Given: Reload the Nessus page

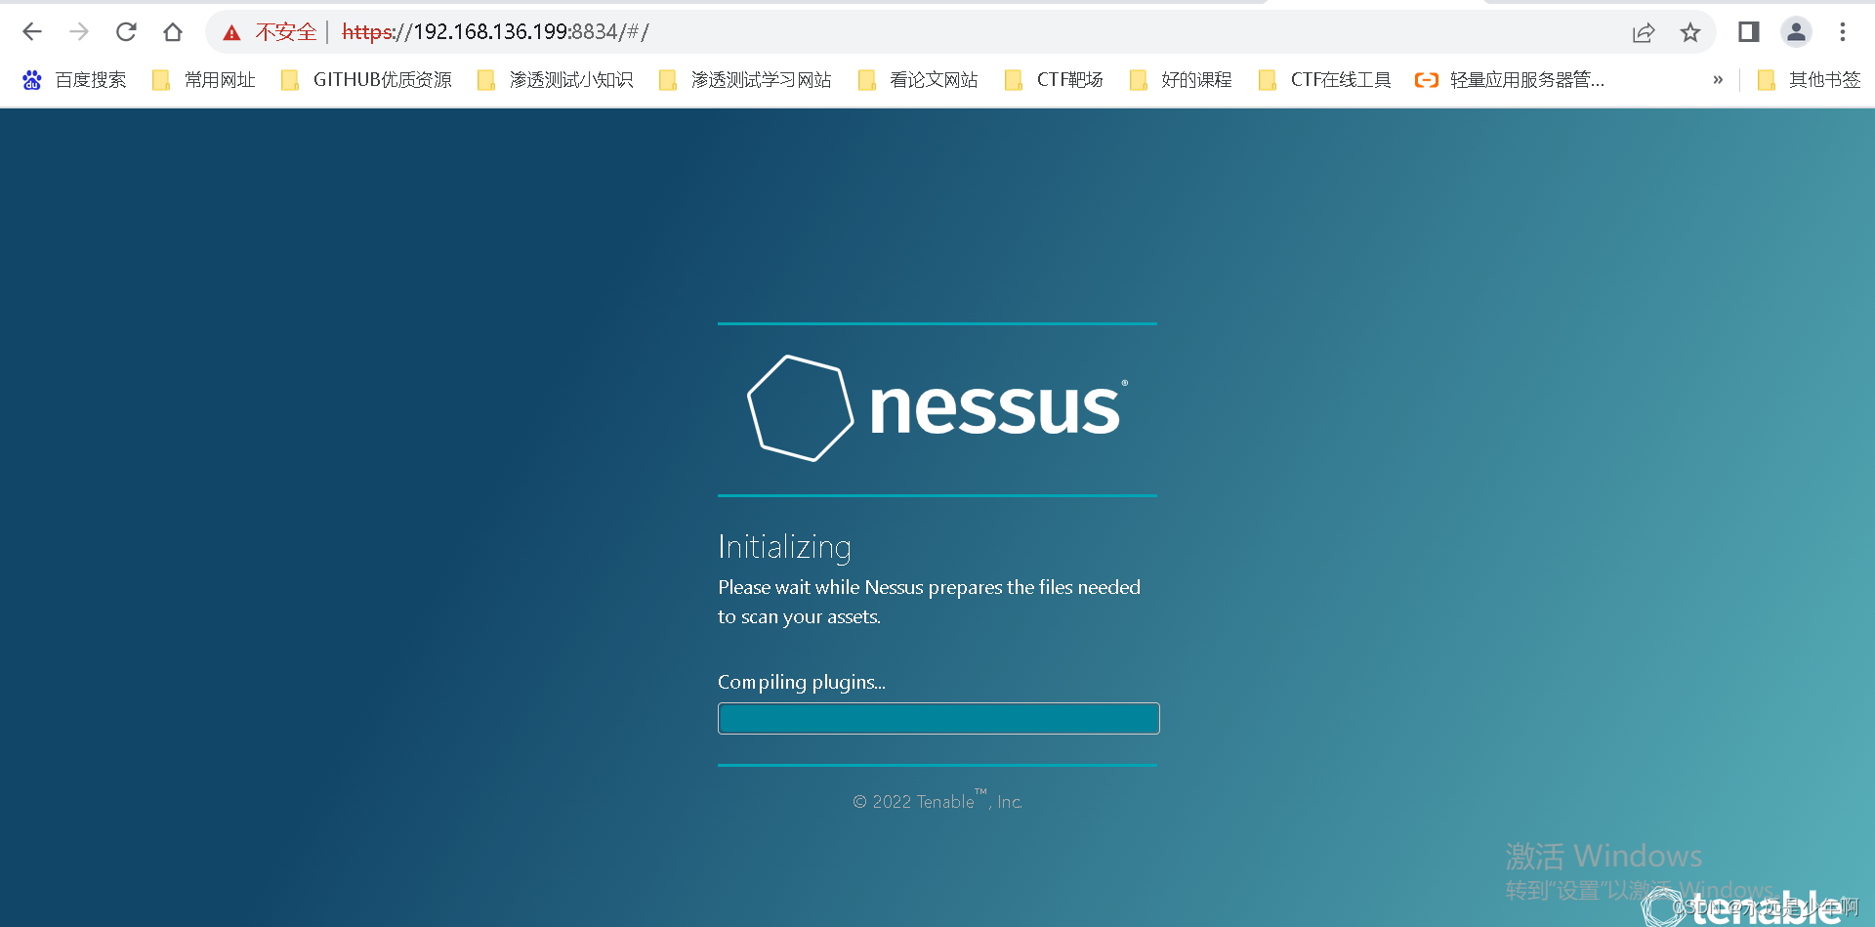Looking at the screenshot, I should (126, 32).
